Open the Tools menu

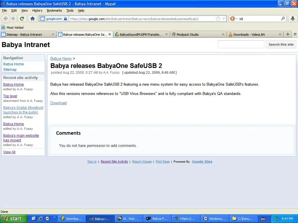click(x=70, y=10)
